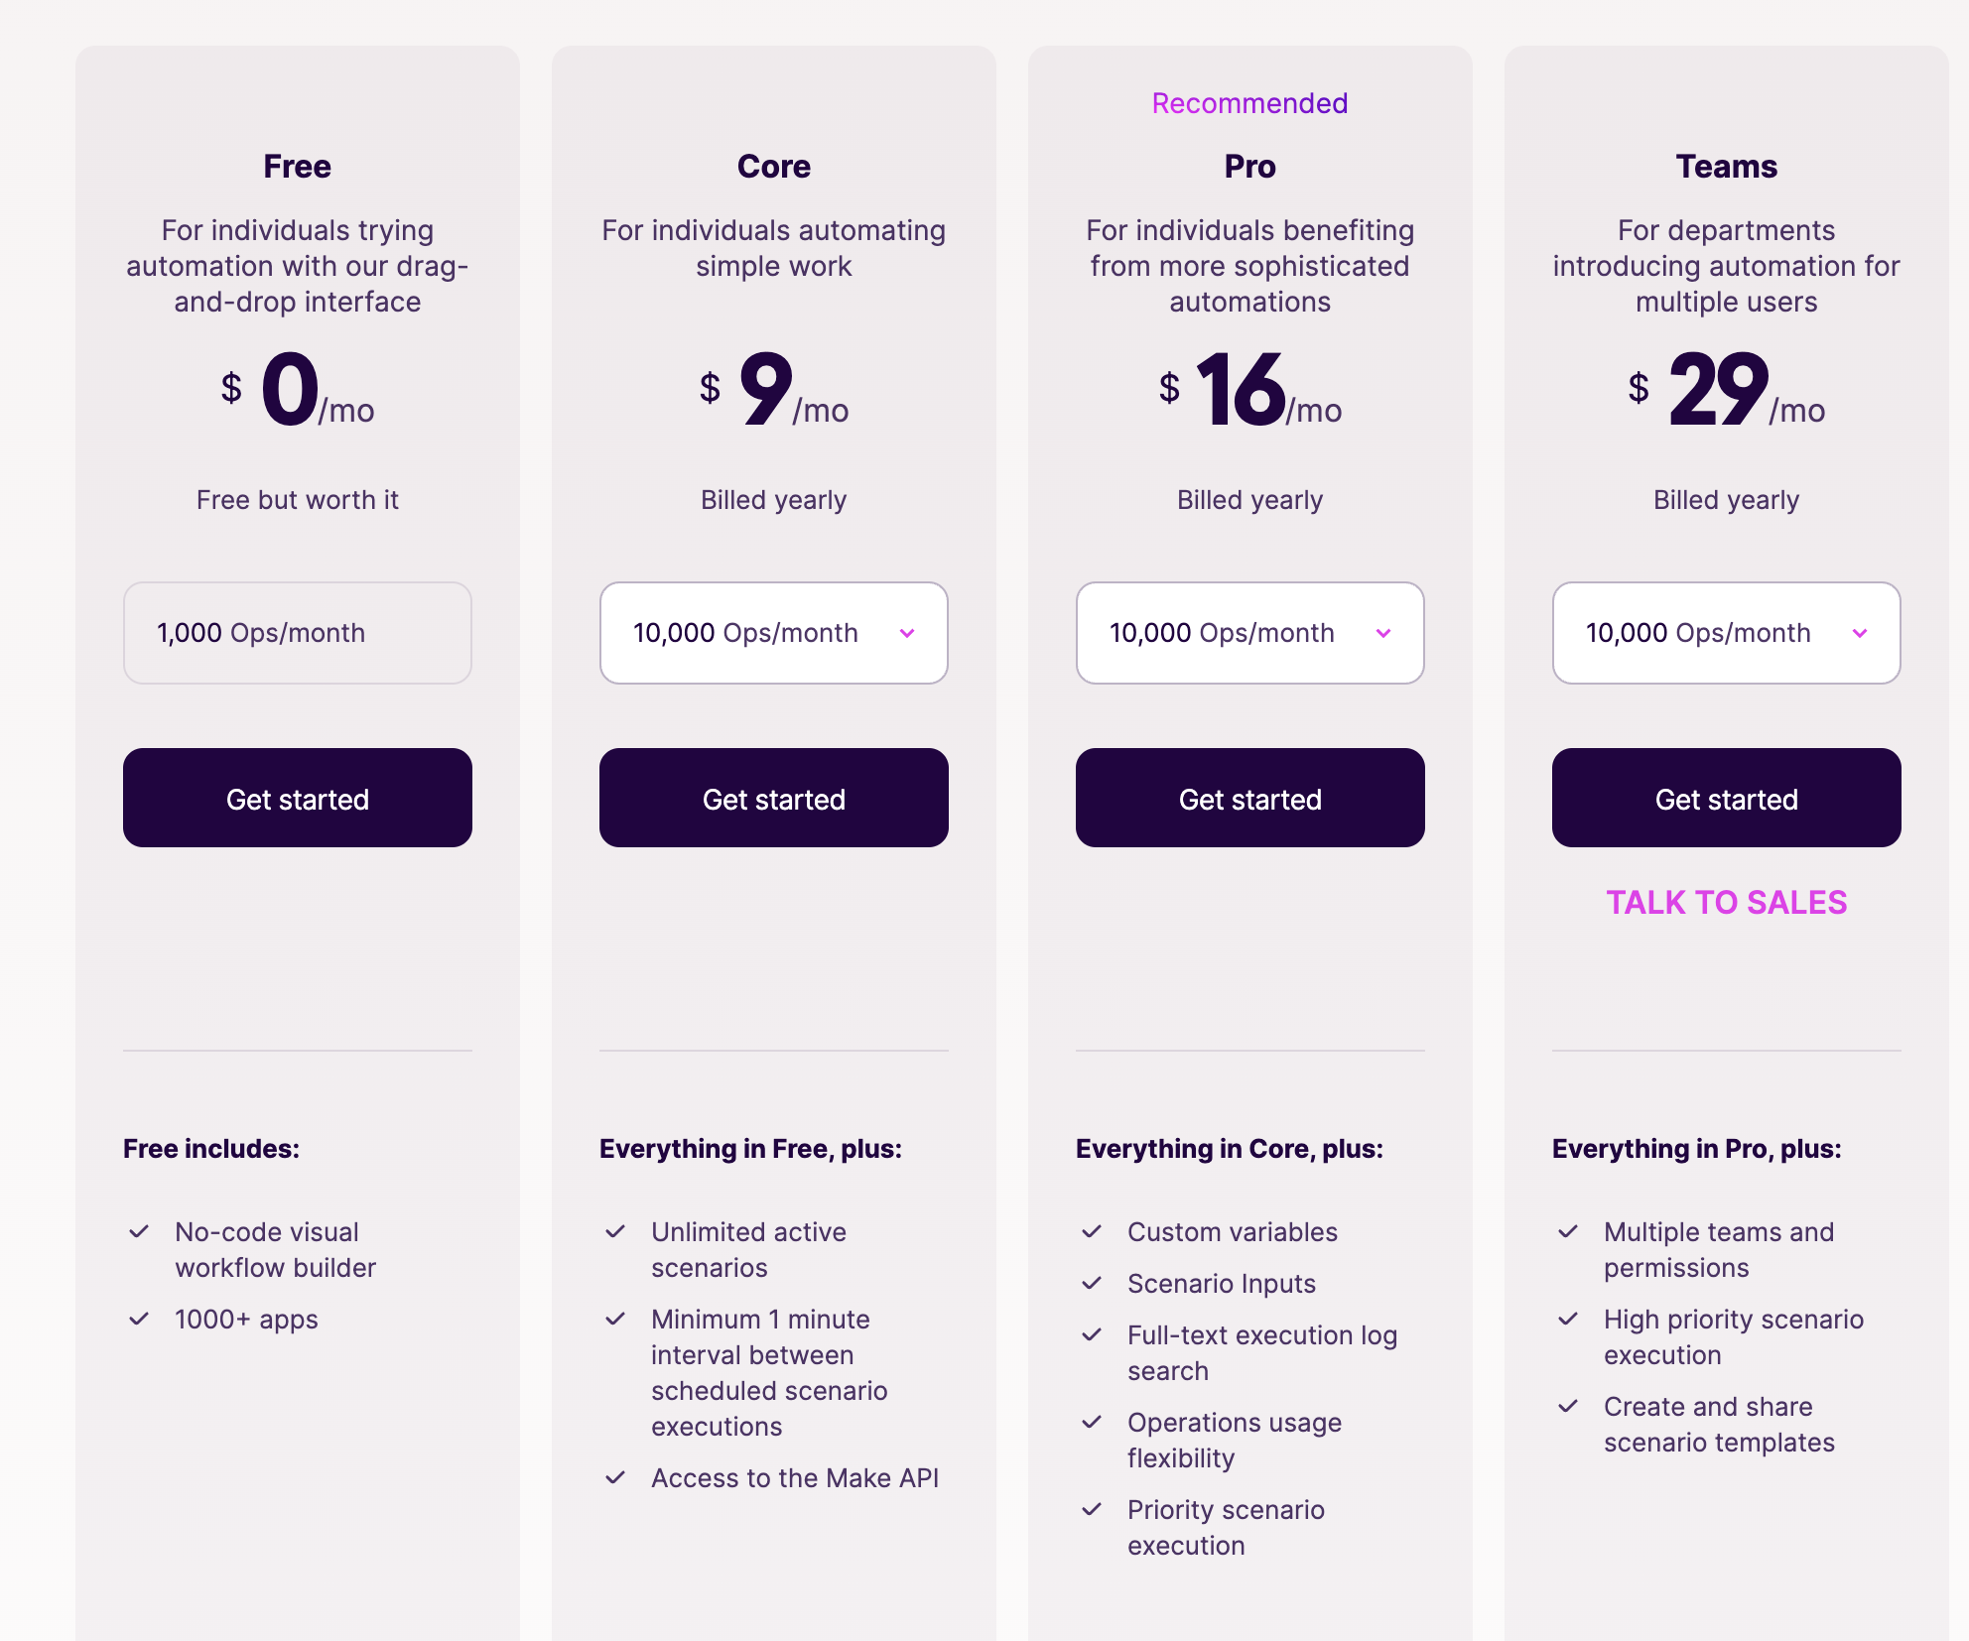The width and height of the screenshot is (1969, 1641).
Task: Open the TALK TO SALES link
Action: pyautogui.click(x=1726, y=903)
